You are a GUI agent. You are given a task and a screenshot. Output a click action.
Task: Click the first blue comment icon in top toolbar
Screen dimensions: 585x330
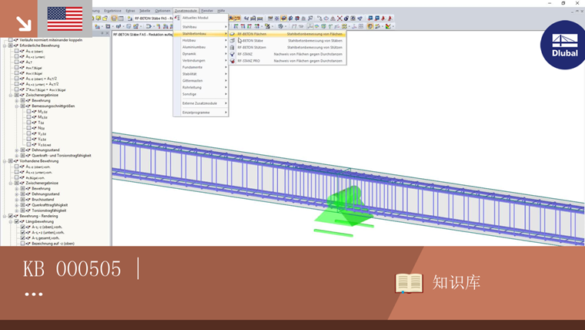coord(370,19)
